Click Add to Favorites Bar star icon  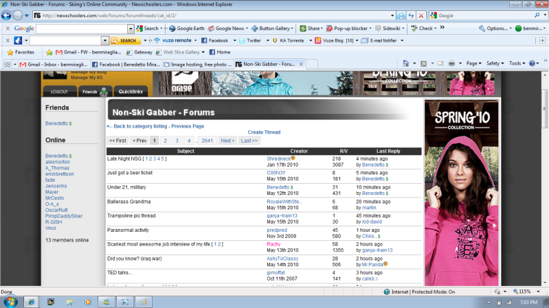coord(49,52)
